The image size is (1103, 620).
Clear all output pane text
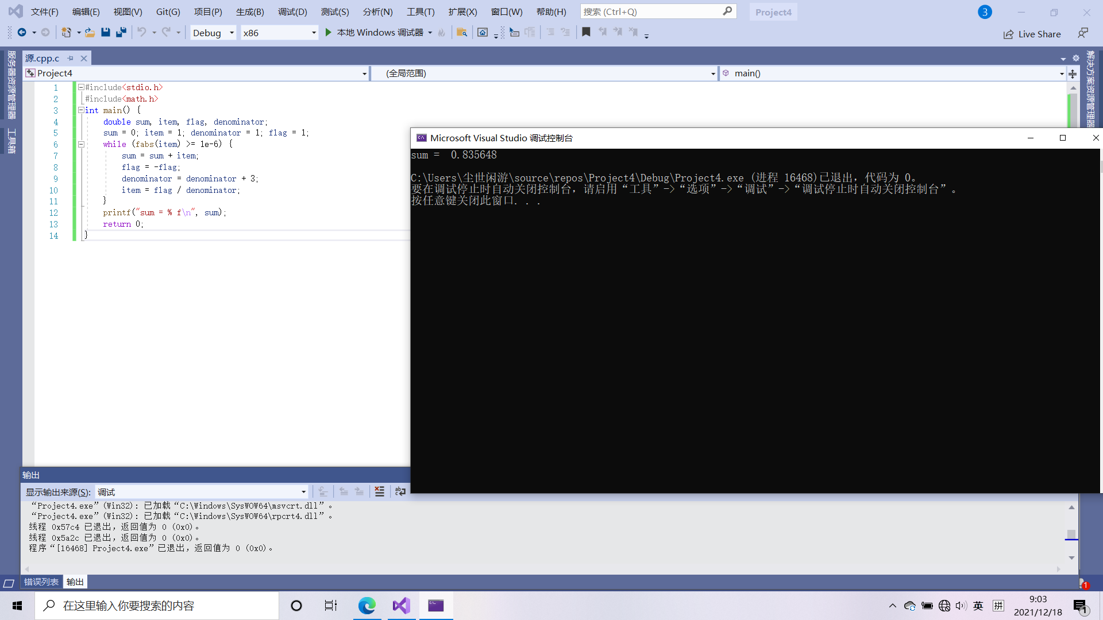click(x=379, y=491)
